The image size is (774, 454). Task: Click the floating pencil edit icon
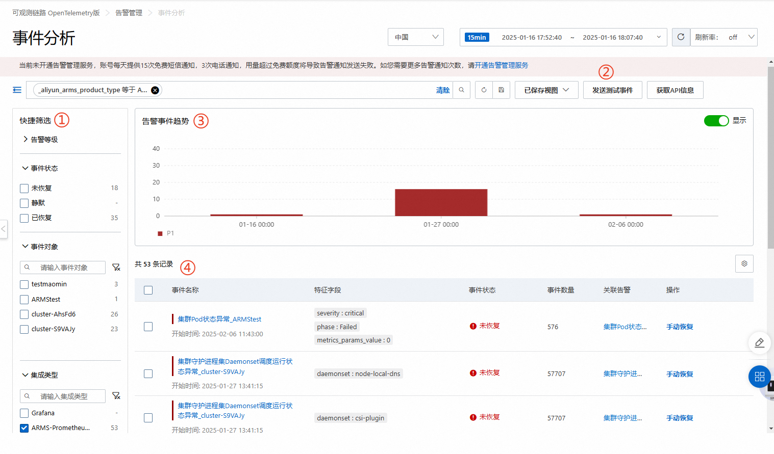click(759, 342)
